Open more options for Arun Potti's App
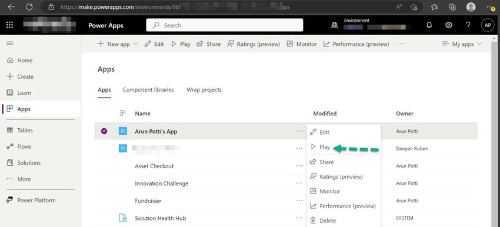Viewport: 500px width, 227px height. pyautogui.click(x=299, y=131)
